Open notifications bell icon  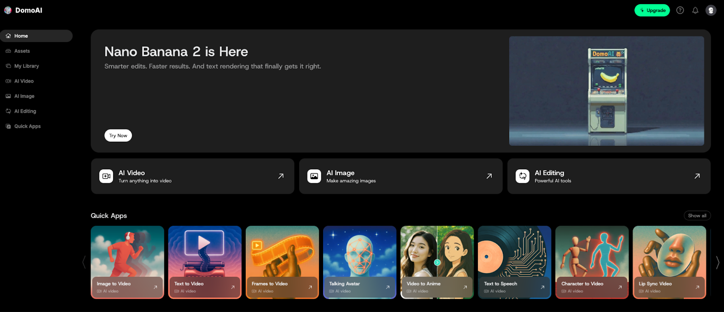(695, 10)
